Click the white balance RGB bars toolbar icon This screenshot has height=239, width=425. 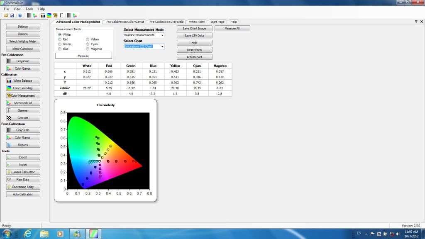tap(43, 15)
